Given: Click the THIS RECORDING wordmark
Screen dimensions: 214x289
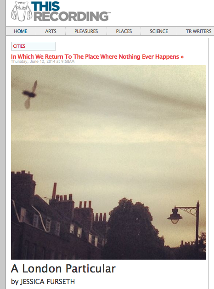Looking at the screenshot, I should tap(72, 11).
